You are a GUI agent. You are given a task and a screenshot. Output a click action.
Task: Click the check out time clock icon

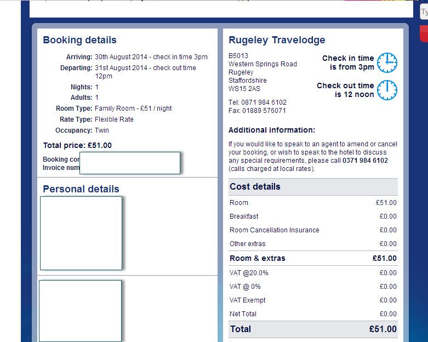coord(387,90)
